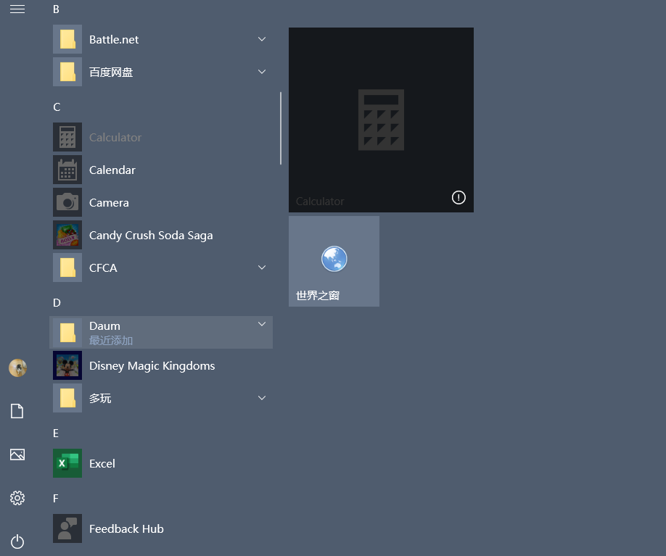Click the Power button icon
The height and width of the screenshot is (556, 666).
pyautogui.click(x=17, y=542)
